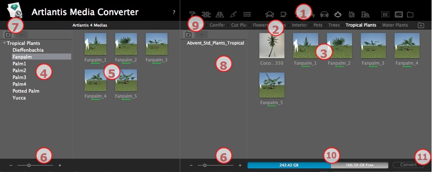Select Potted Palm in the tree
This screenshot has width=436, height=172.
click(26, 91)
